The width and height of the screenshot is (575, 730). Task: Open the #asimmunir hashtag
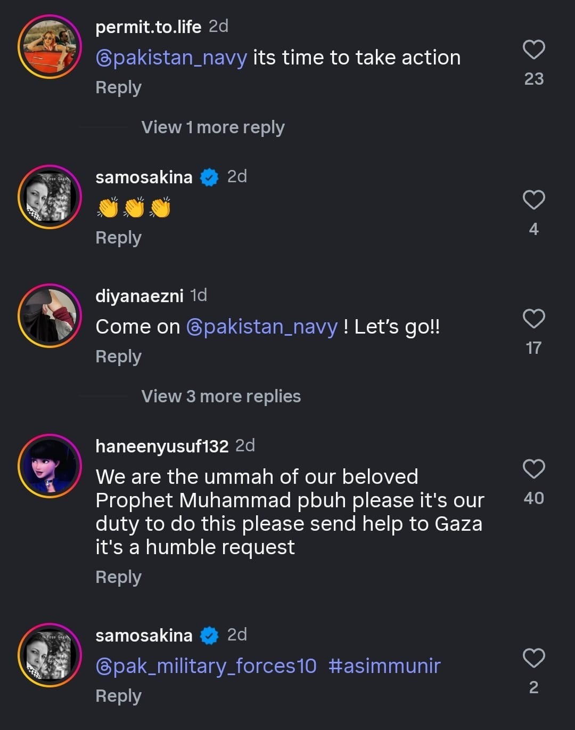pos(384,666)
